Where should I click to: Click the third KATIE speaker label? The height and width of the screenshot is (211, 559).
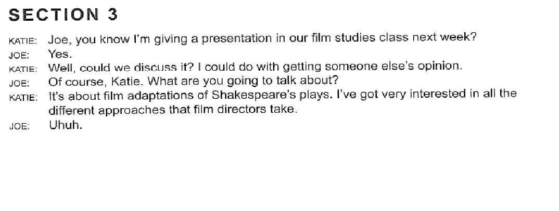tap(23, 98)
